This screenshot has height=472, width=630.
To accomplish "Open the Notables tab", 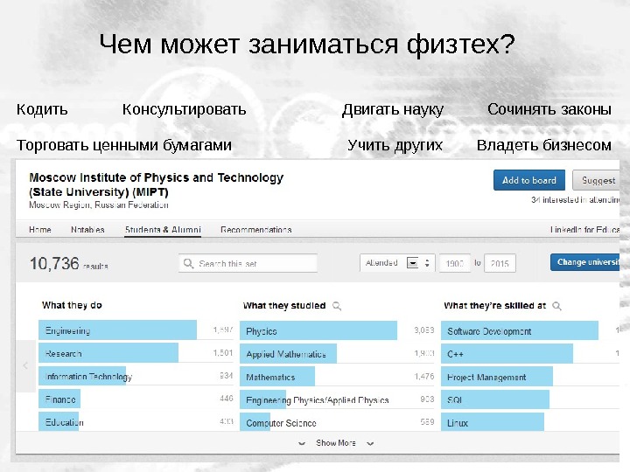I will (87, 230).
